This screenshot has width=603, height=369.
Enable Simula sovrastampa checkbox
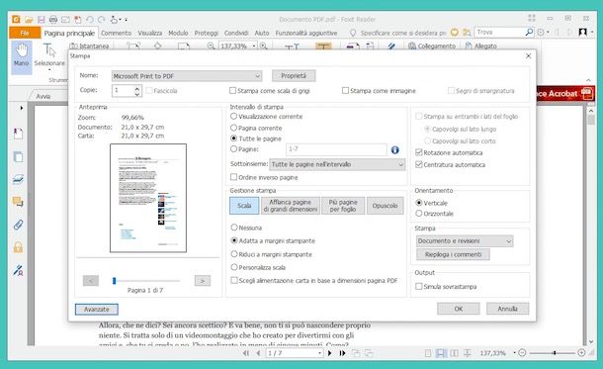click(419, 286)
